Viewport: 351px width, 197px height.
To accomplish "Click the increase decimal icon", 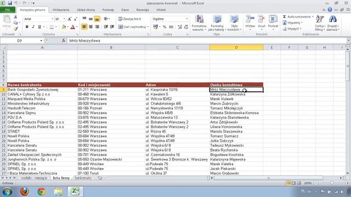I will 180,27.
